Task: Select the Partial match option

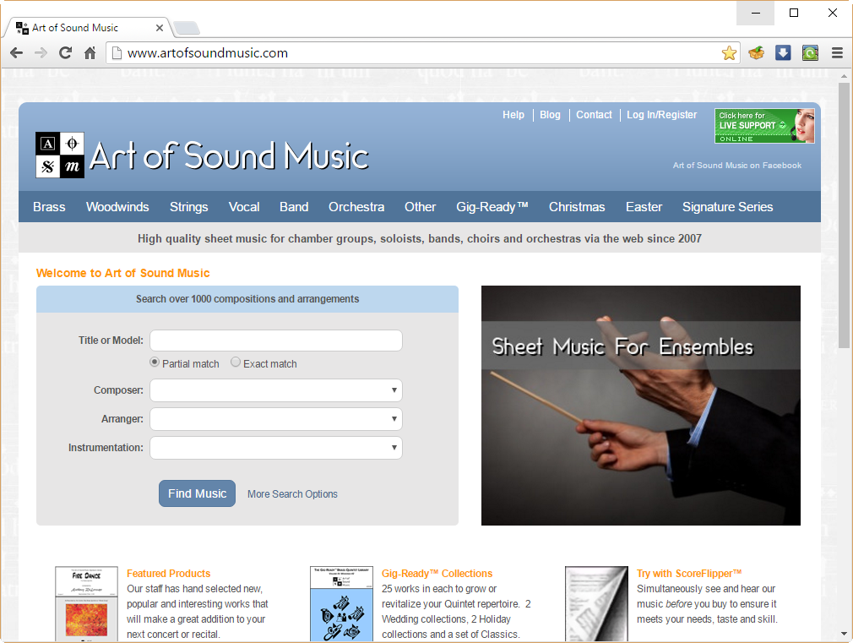Action: pyautogui.click(x=155, y=362)
